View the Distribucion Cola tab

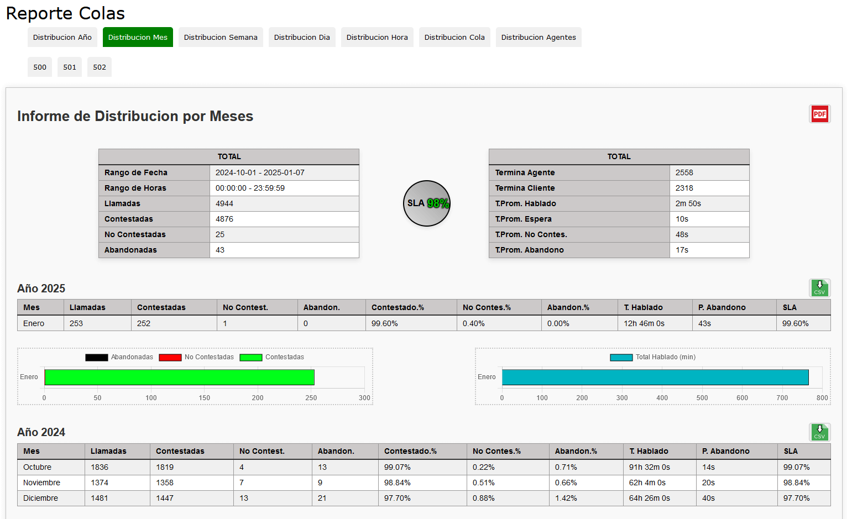(454, 37)
